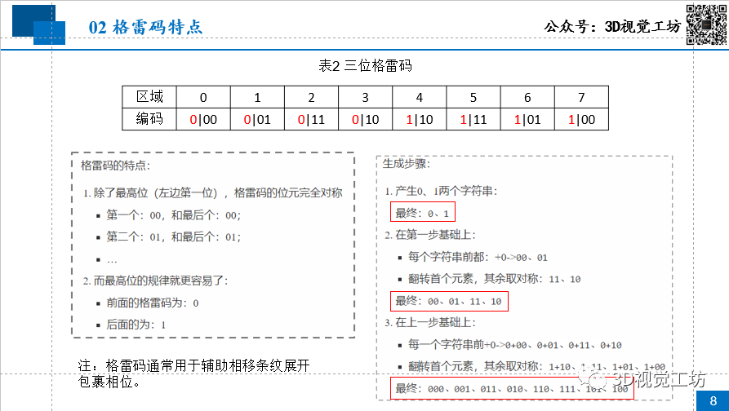Click region cell '5' in the table
Viewport: 729px width, 411px height.
[473, 97]
